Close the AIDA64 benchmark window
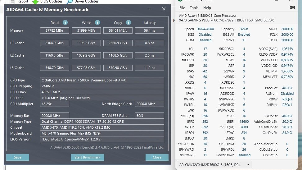The image size is (302, 170). (x=164, y=9)
